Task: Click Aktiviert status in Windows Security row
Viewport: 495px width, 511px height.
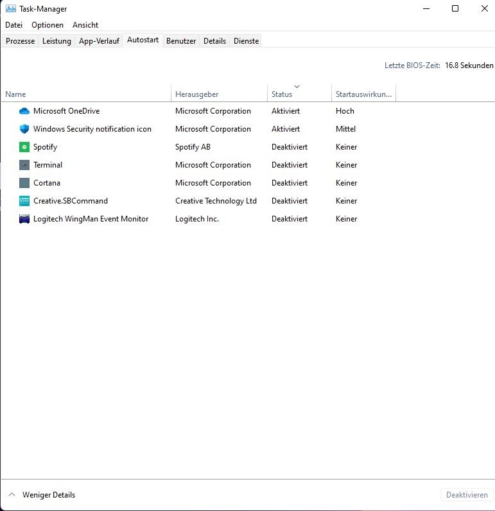Action: [286, 129]
